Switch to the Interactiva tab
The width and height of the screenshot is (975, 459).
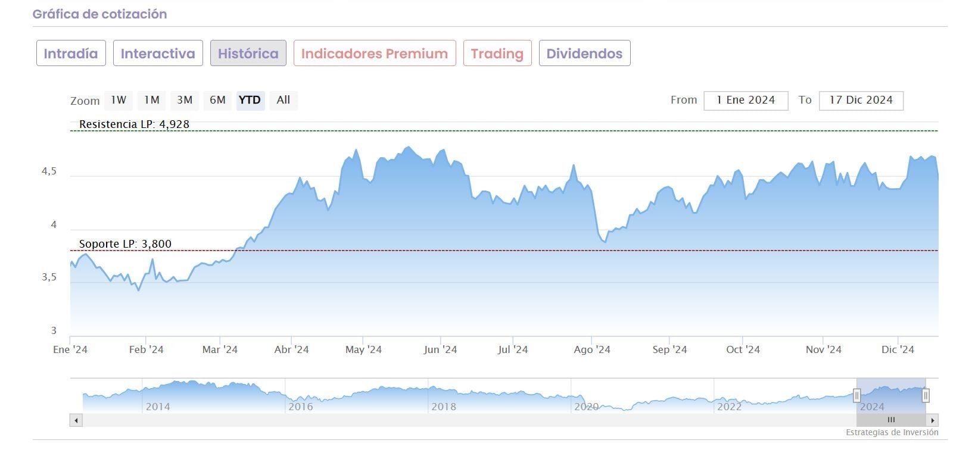[158, 54]
